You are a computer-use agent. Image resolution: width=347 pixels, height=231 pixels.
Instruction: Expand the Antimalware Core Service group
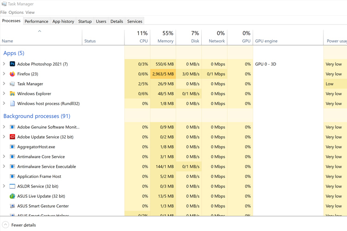(x=4, y=156)
